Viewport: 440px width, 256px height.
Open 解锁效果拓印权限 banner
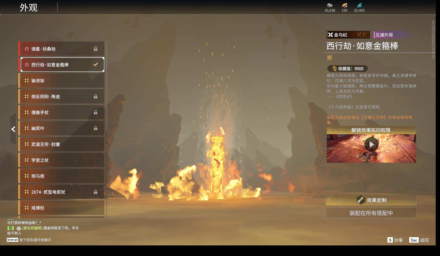tap(371, 130)
